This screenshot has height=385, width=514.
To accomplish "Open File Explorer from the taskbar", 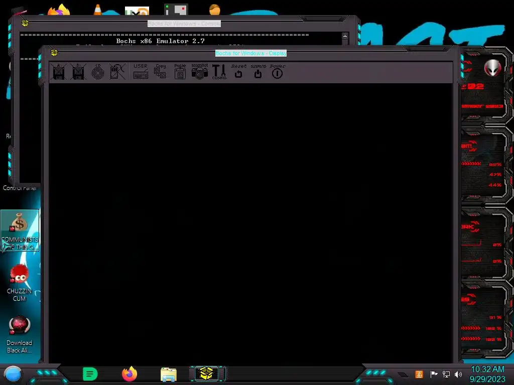I will pos(169,374).
